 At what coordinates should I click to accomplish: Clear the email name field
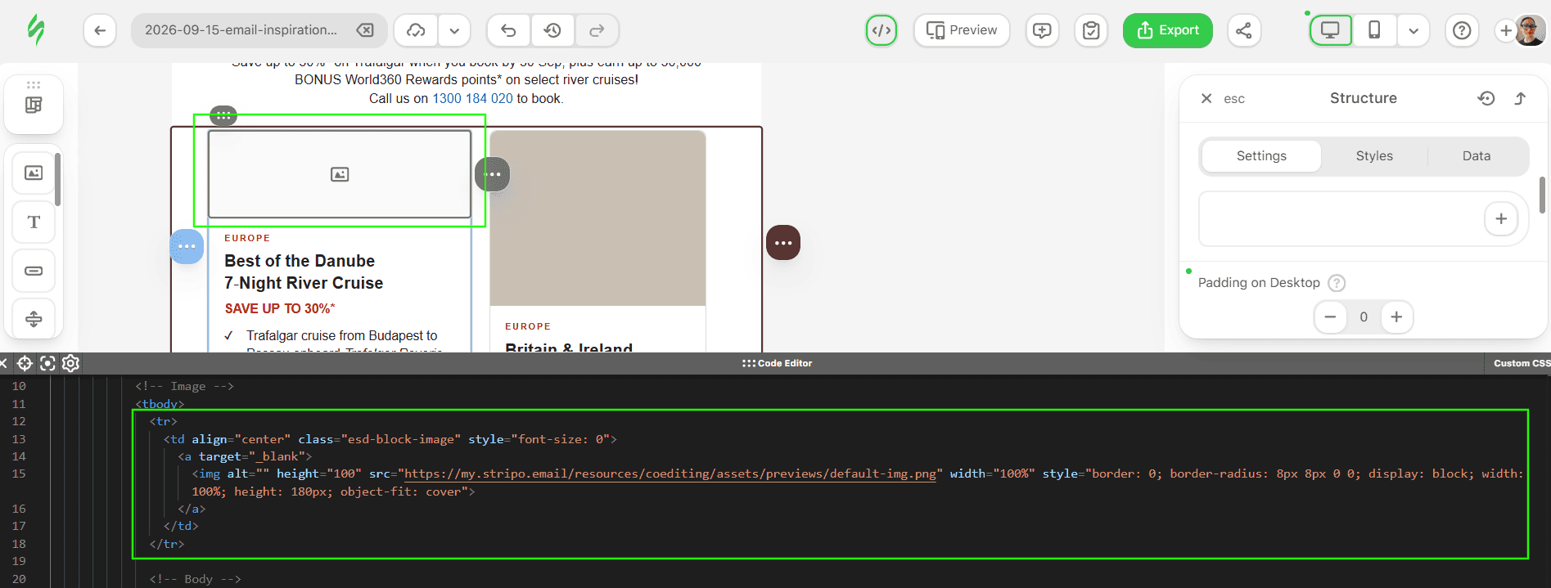(365, 30)
